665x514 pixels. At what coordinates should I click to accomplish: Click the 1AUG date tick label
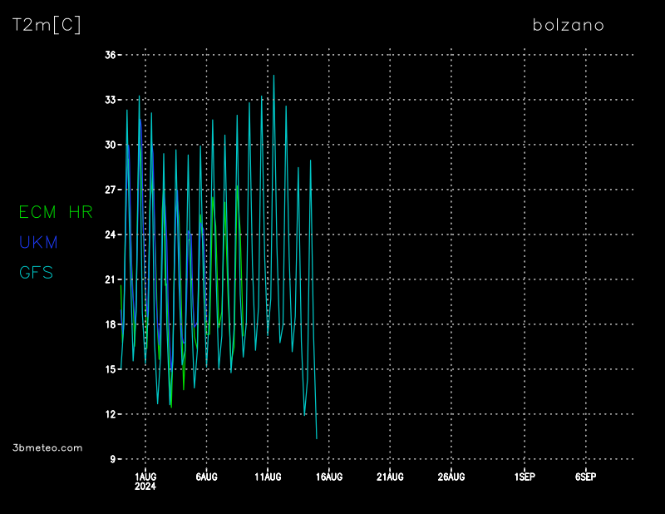click(145, 477)
